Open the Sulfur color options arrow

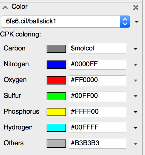(x=136, y=96)
